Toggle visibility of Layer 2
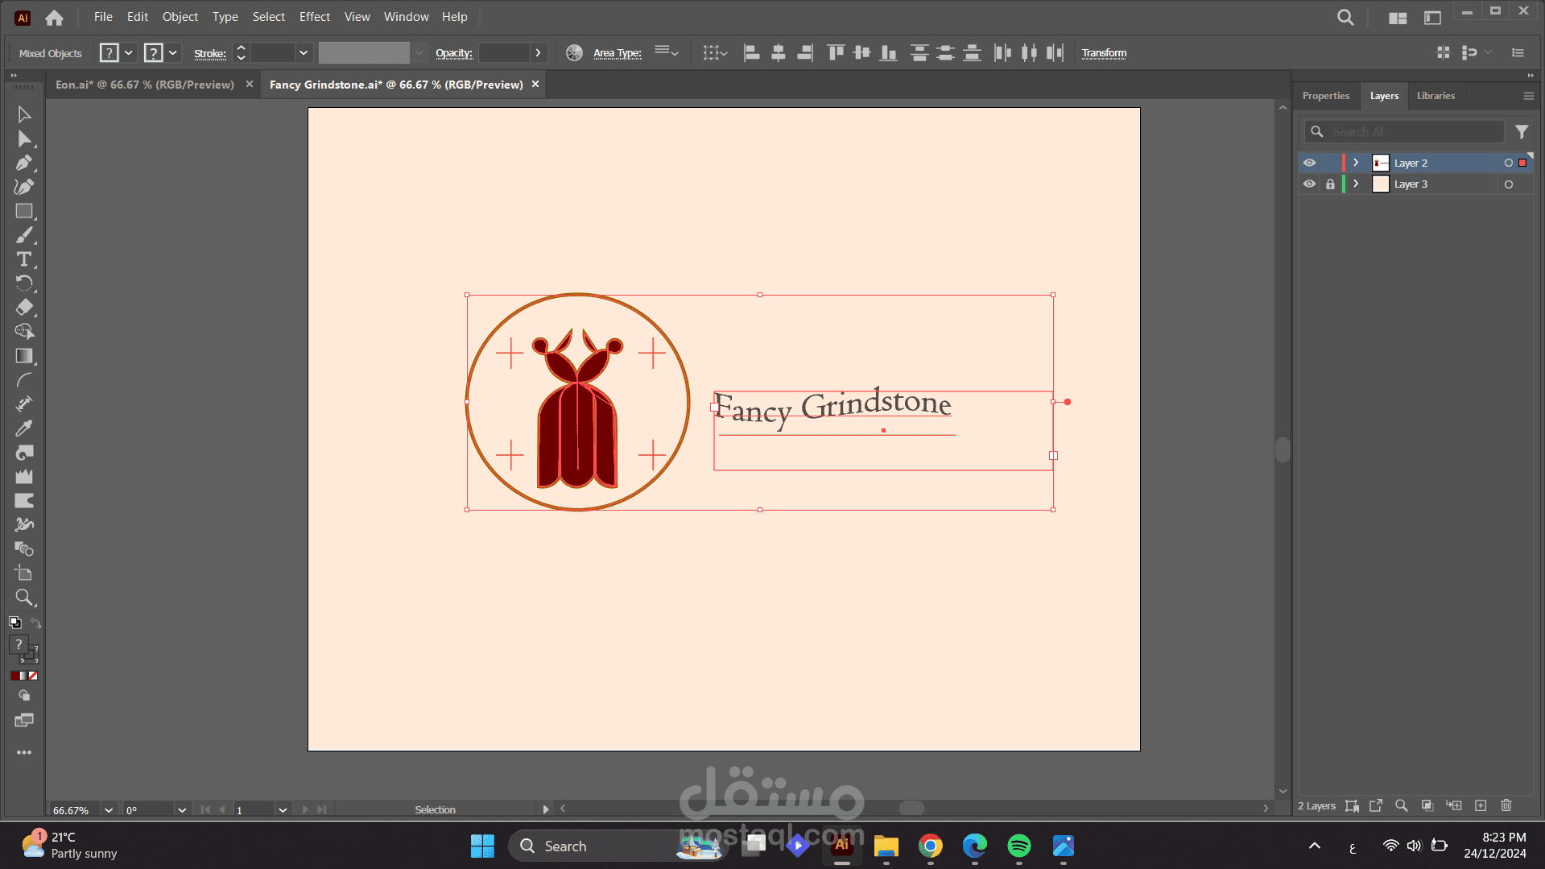This screenshot has height=869, width=1545. pos(1309,163)
